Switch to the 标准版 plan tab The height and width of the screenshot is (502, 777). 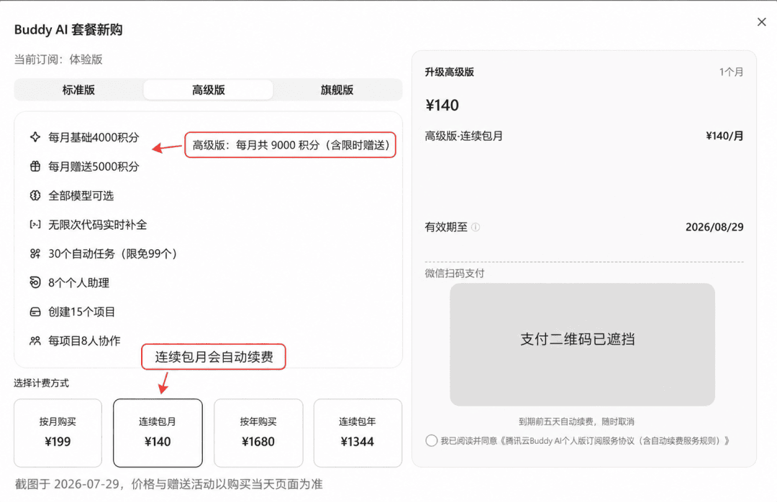(79, 90)
